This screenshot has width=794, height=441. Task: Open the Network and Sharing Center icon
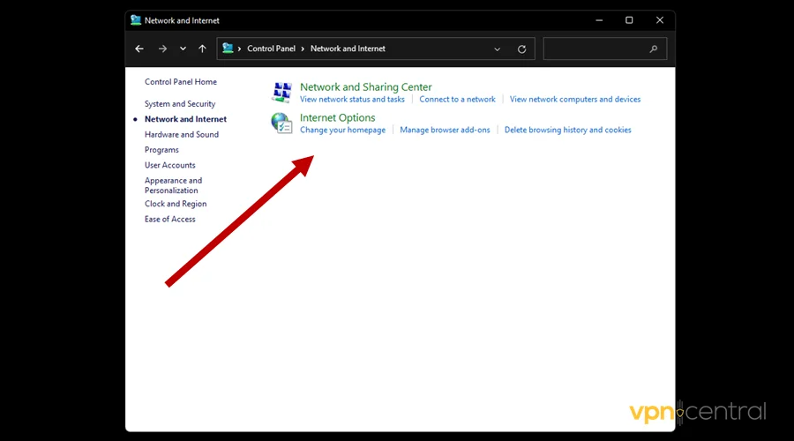[281, 93]
